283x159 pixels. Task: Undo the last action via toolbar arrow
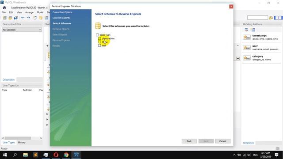(x=23, y=18)
